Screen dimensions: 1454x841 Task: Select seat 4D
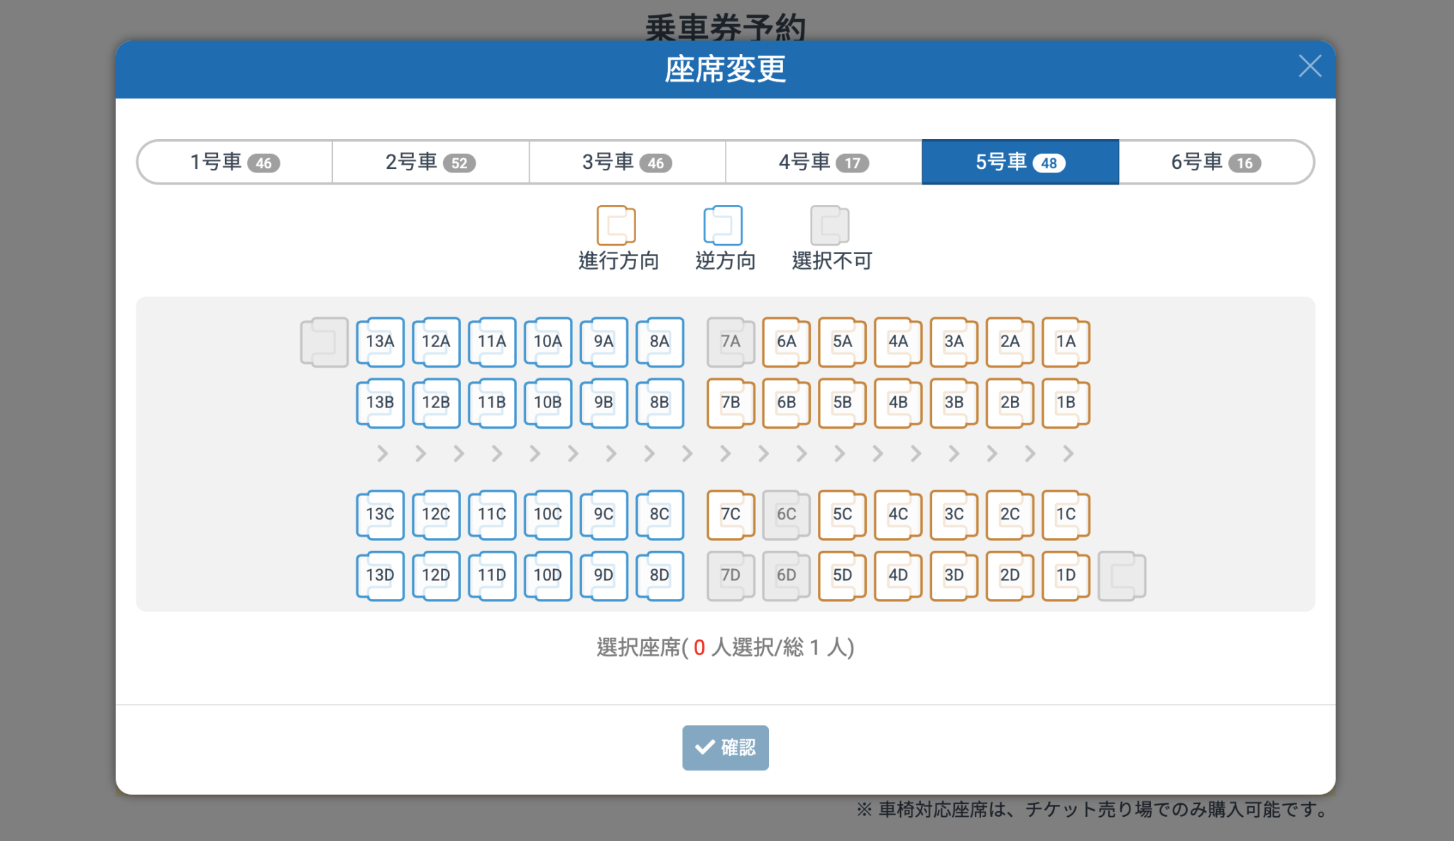898,575
